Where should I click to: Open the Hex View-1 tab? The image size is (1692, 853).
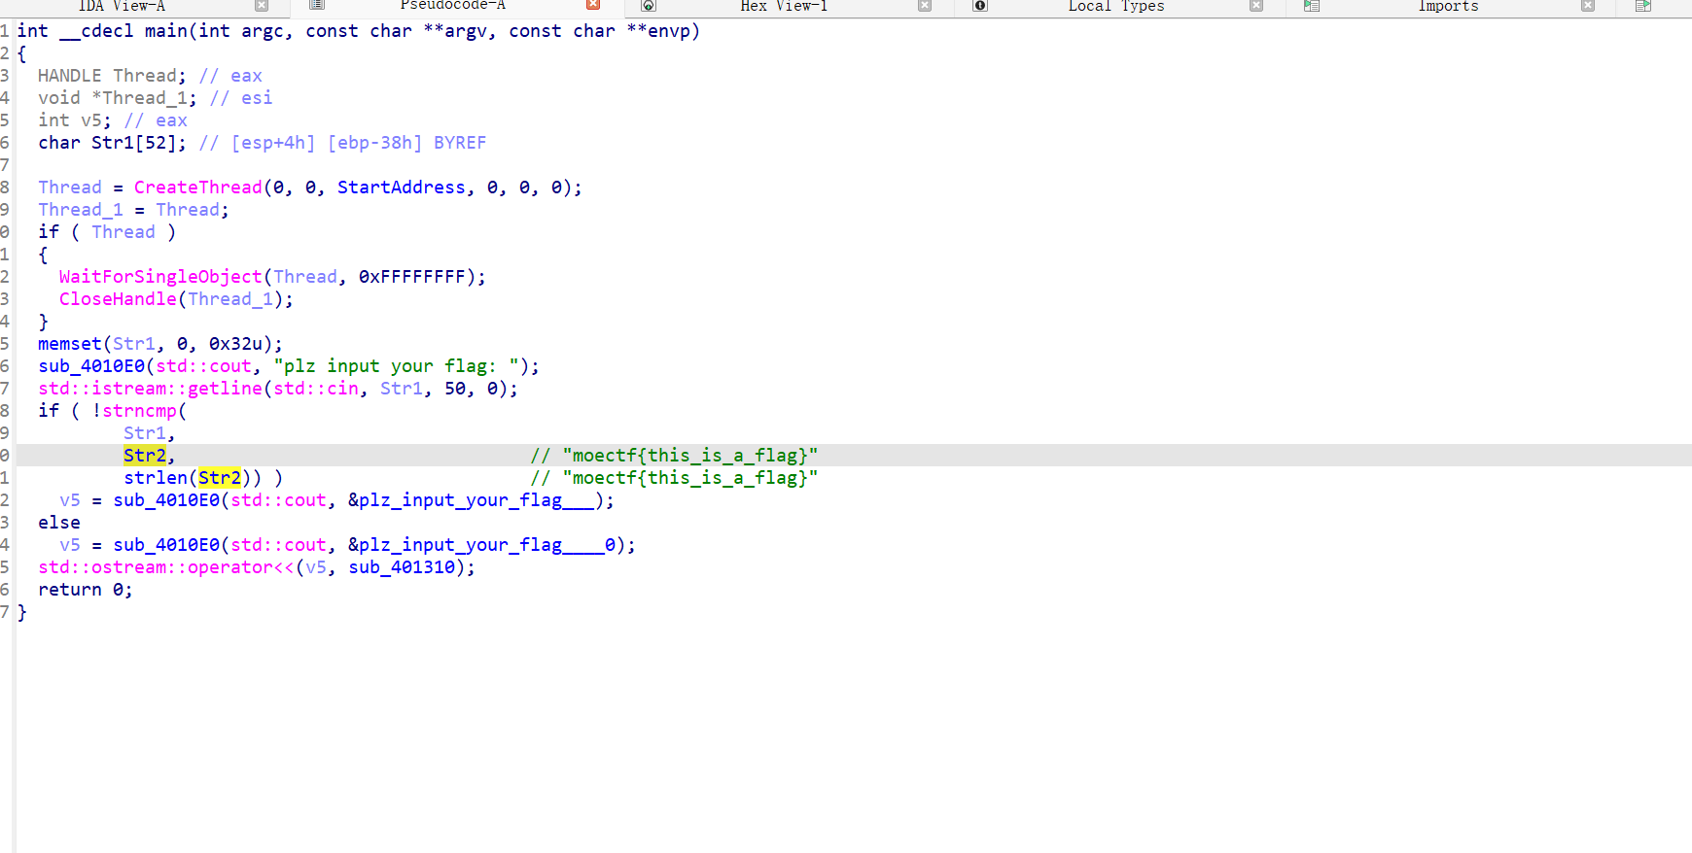click(784, 6)
